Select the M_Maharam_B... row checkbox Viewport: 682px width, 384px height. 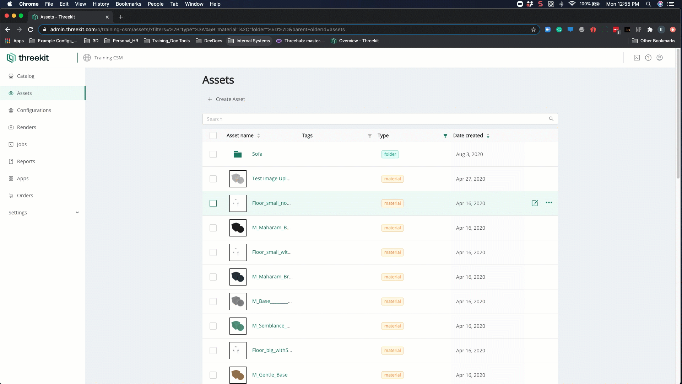213,228
